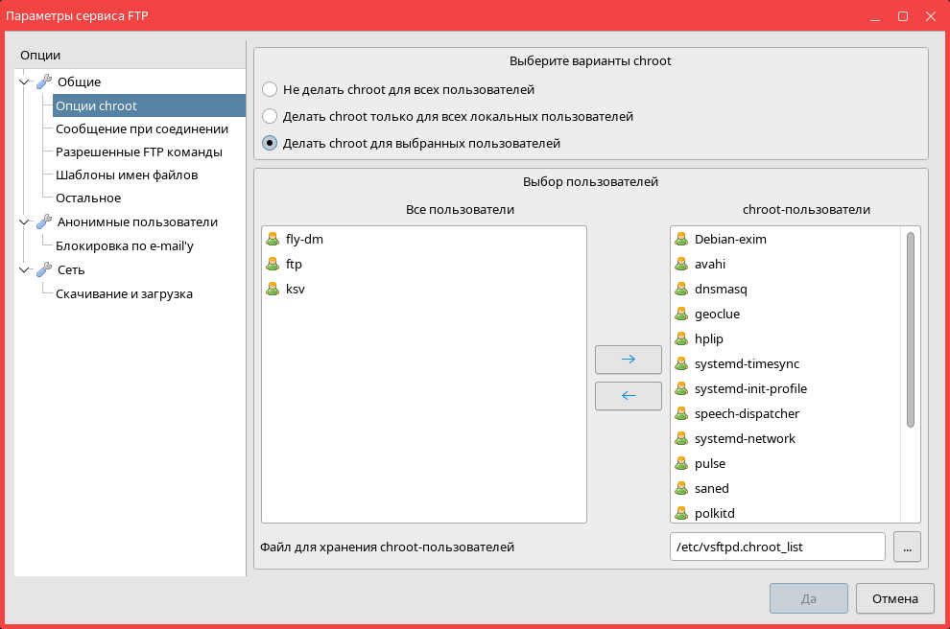Screen dimensions: 950x629
Task: Select the fly-dm user icon
Action: pyautogui.click(x=273, y=239)
